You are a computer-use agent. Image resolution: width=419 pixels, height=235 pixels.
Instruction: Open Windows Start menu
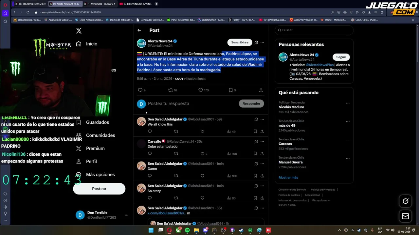151,230
